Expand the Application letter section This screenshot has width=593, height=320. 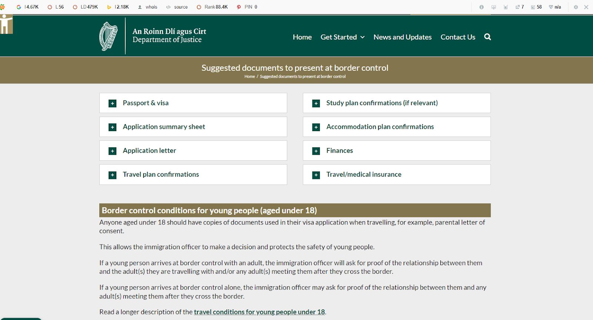pos(193,151)
